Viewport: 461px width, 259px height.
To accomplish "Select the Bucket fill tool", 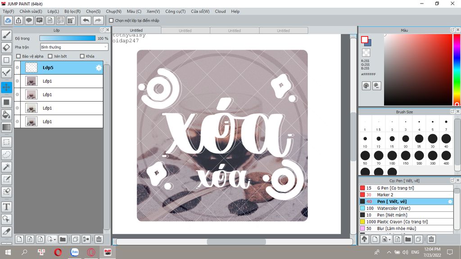I will (6, 115).
